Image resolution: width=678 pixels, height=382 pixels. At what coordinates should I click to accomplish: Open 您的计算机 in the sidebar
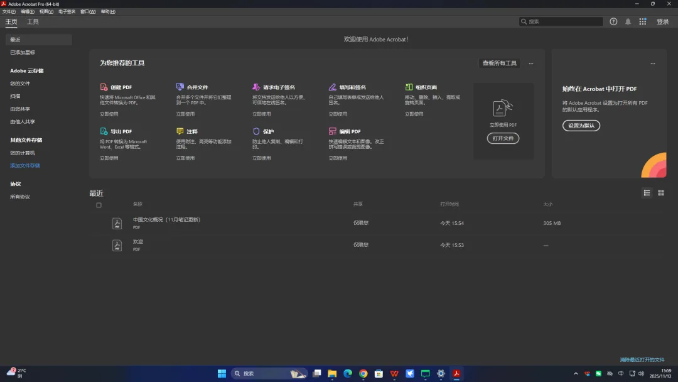point(23,153)
